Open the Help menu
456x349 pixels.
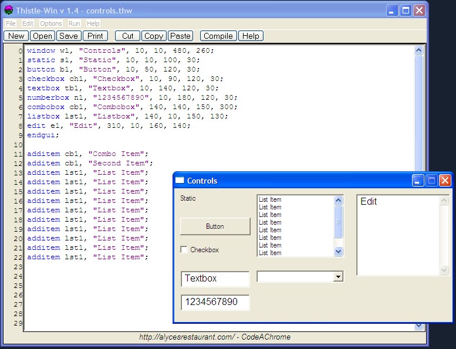tap(93, 23)
